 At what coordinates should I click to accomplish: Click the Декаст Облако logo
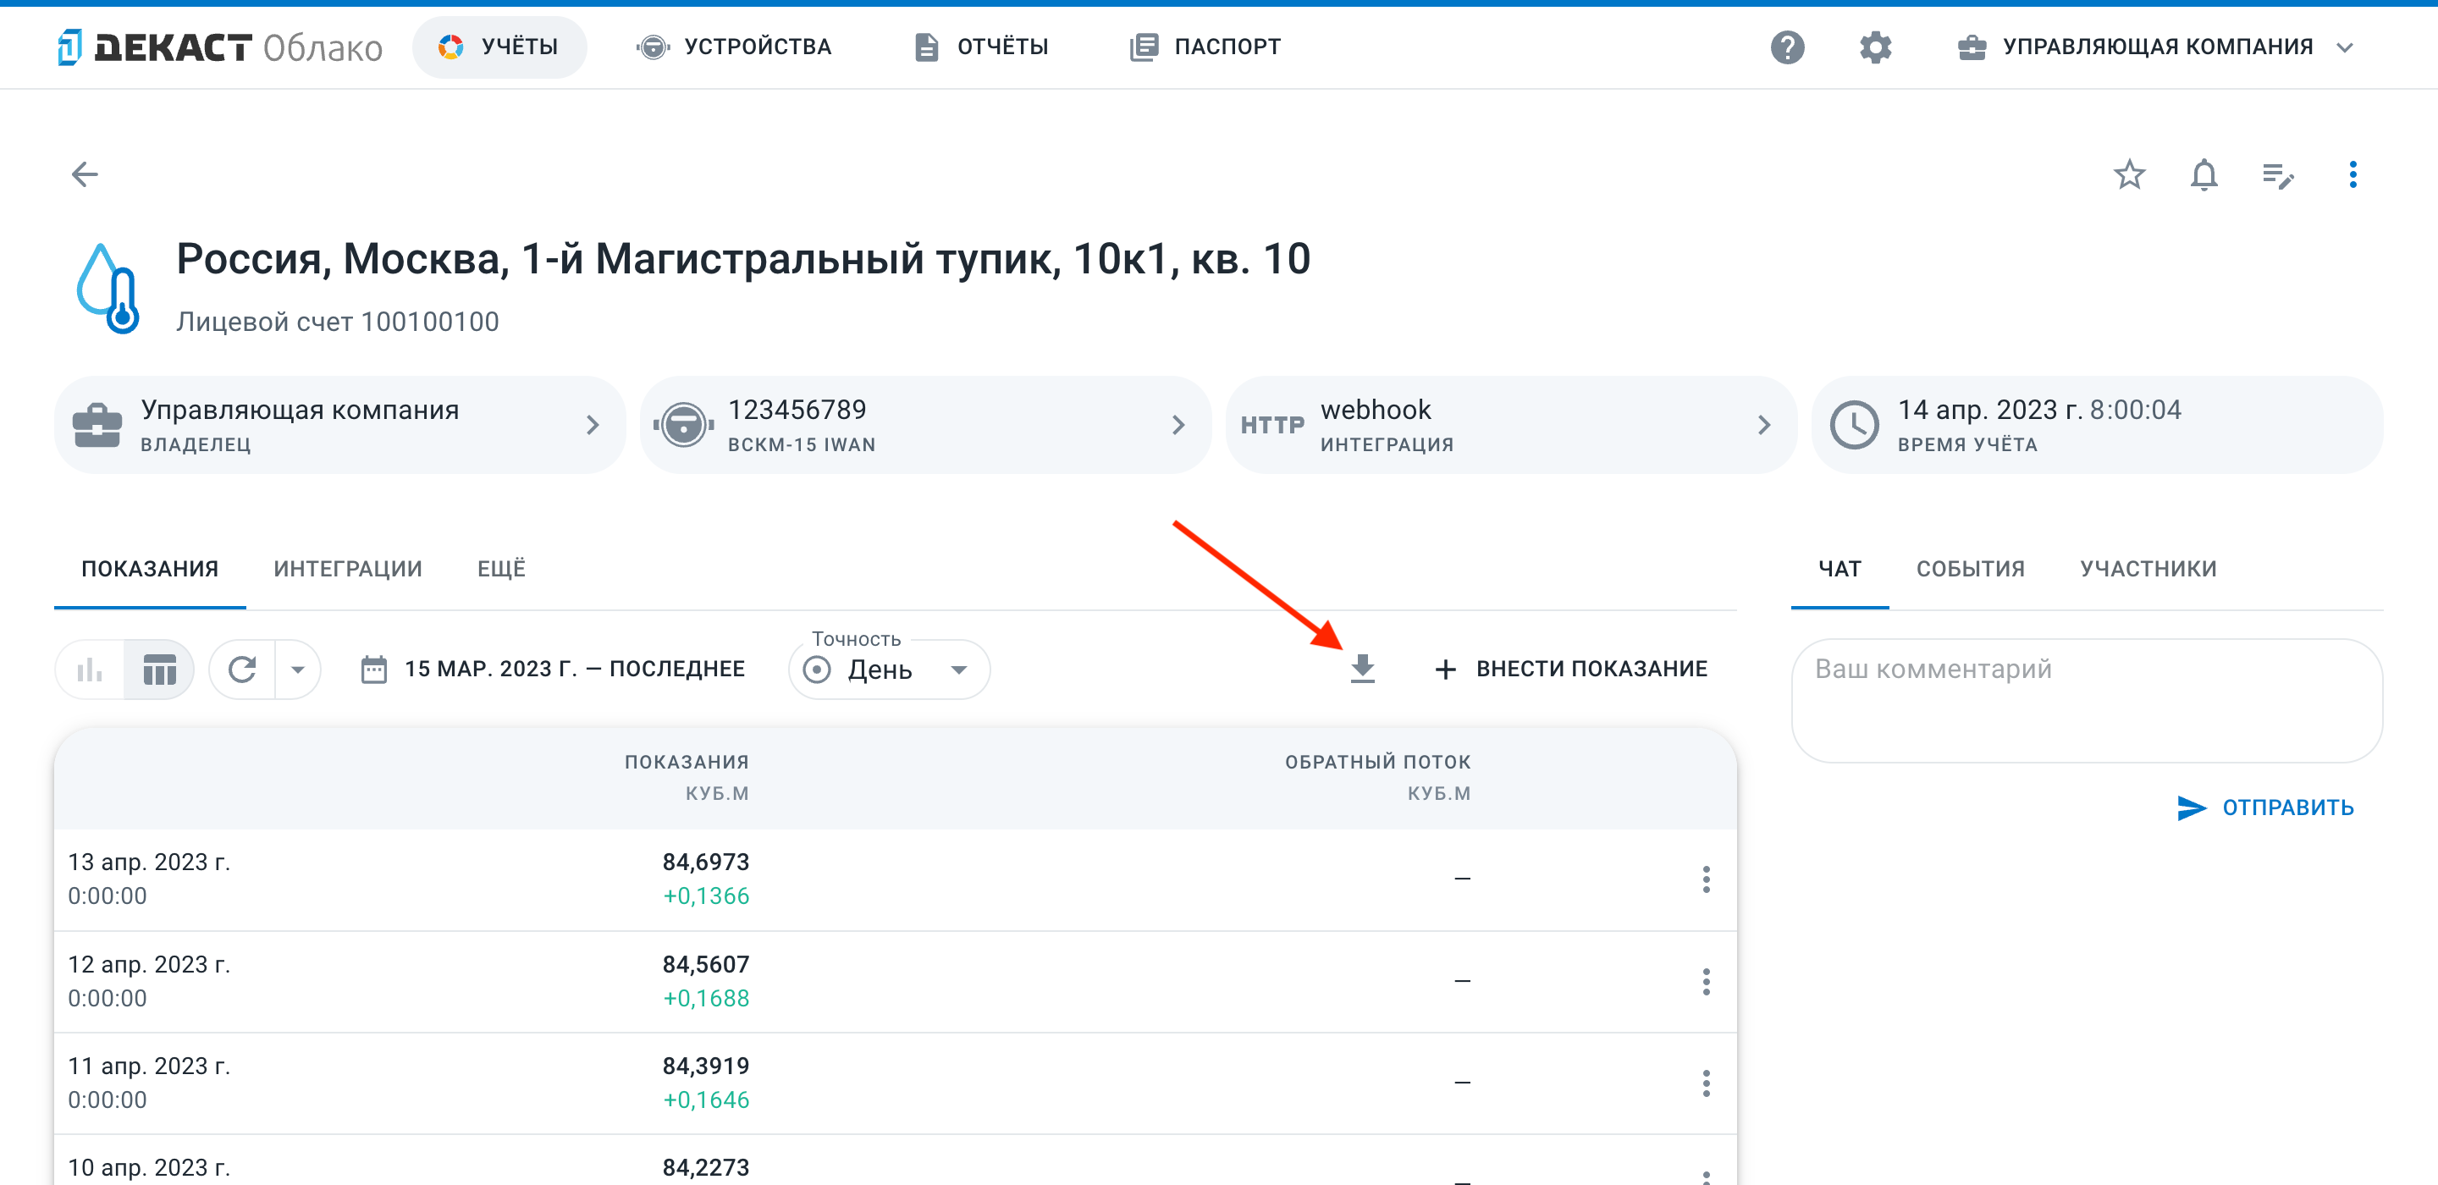pos(219,47)
